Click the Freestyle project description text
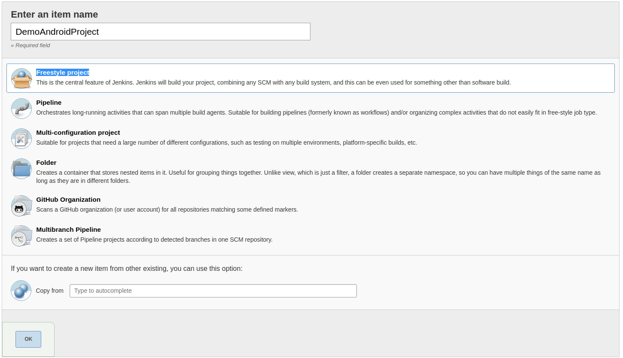The width and height of the screenshot is (623, 358). (x=273, y=82)
